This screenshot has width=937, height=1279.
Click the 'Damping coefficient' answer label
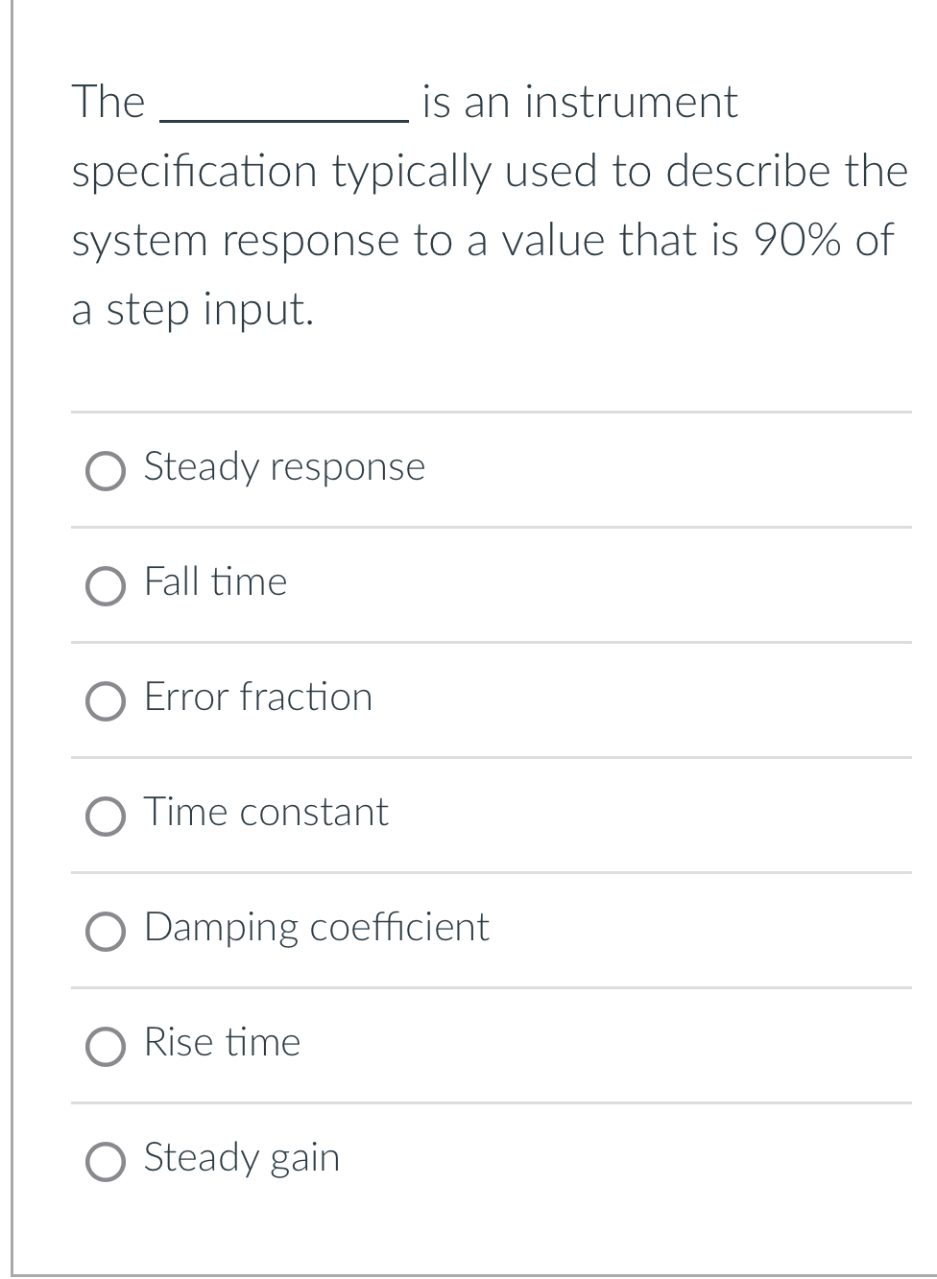(x=316, y=928)
